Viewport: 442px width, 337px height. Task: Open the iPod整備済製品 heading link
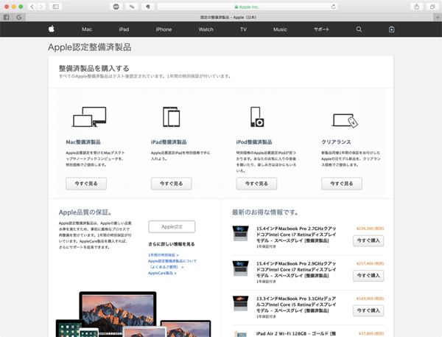point(254,142)
